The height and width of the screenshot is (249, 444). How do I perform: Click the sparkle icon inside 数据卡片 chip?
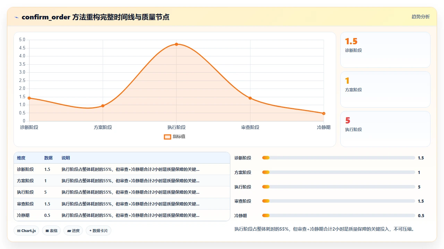91,231
